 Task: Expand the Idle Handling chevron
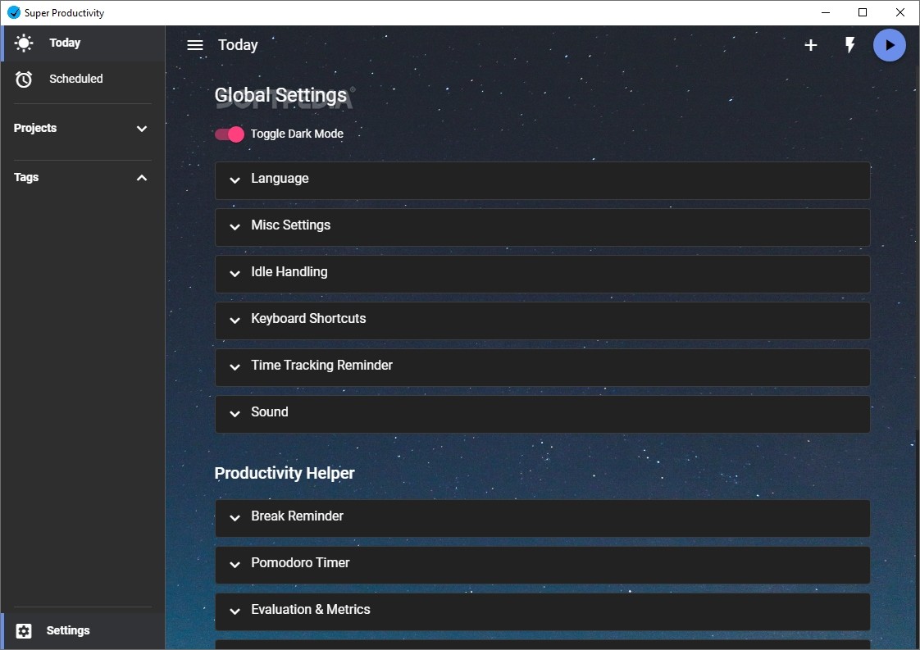(235, 274)
